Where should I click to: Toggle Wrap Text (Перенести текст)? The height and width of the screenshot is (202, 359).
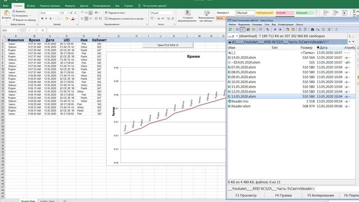pos(115,13)
